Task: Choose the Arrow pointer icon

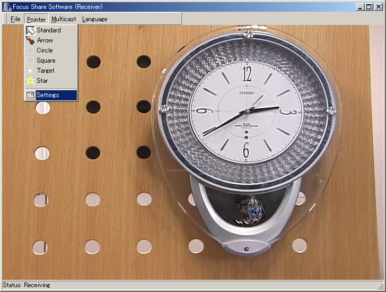Action: click(x=30, y=40)
